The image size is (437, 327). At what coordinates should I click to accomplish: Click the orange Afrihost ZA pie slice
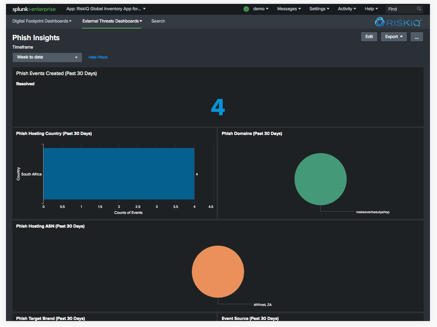coord(218,272)
